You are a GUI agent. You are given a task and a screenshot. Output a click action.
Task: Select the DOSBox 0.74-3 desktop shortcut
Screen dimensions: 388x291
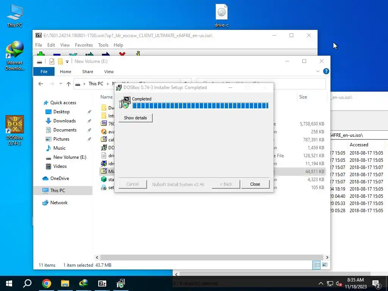click(15, 130)
